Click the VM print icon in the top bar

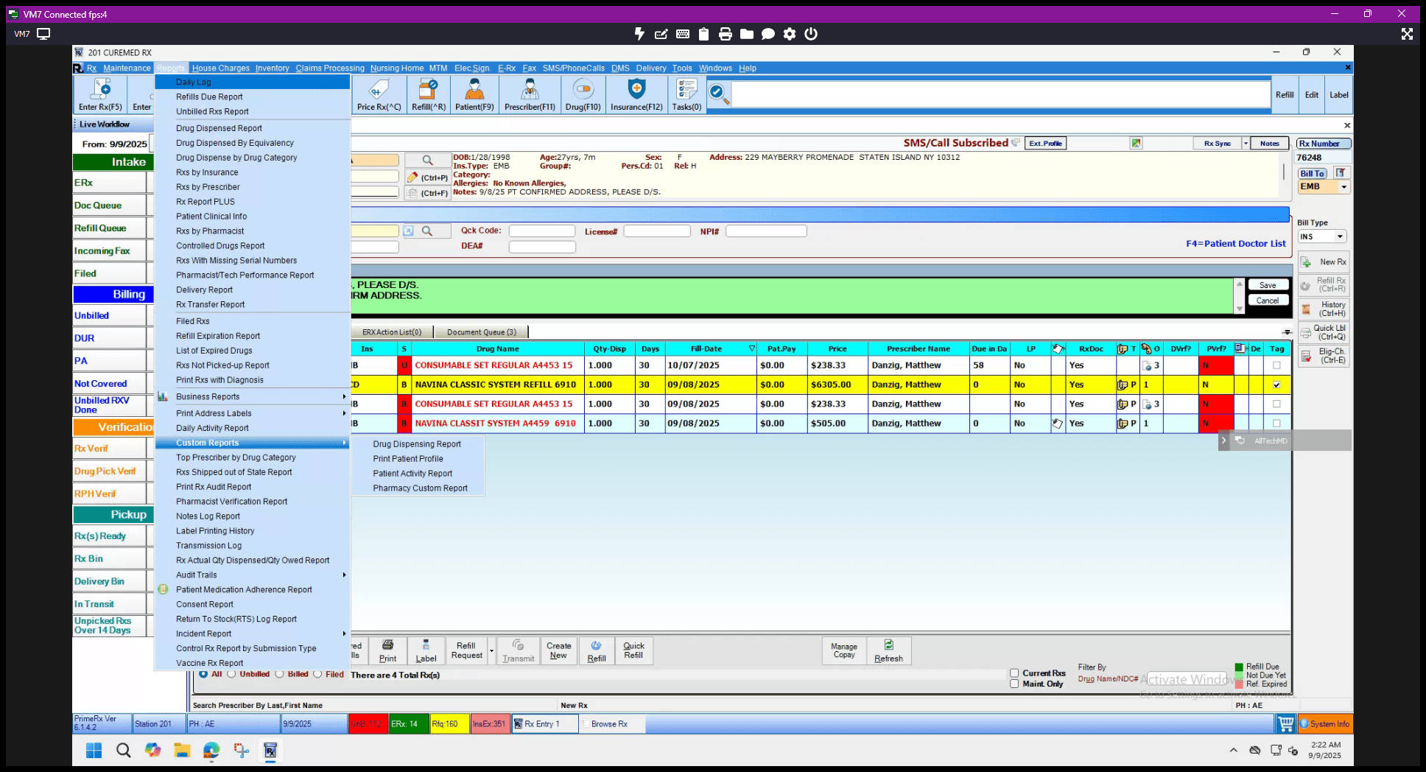point(726,34)
